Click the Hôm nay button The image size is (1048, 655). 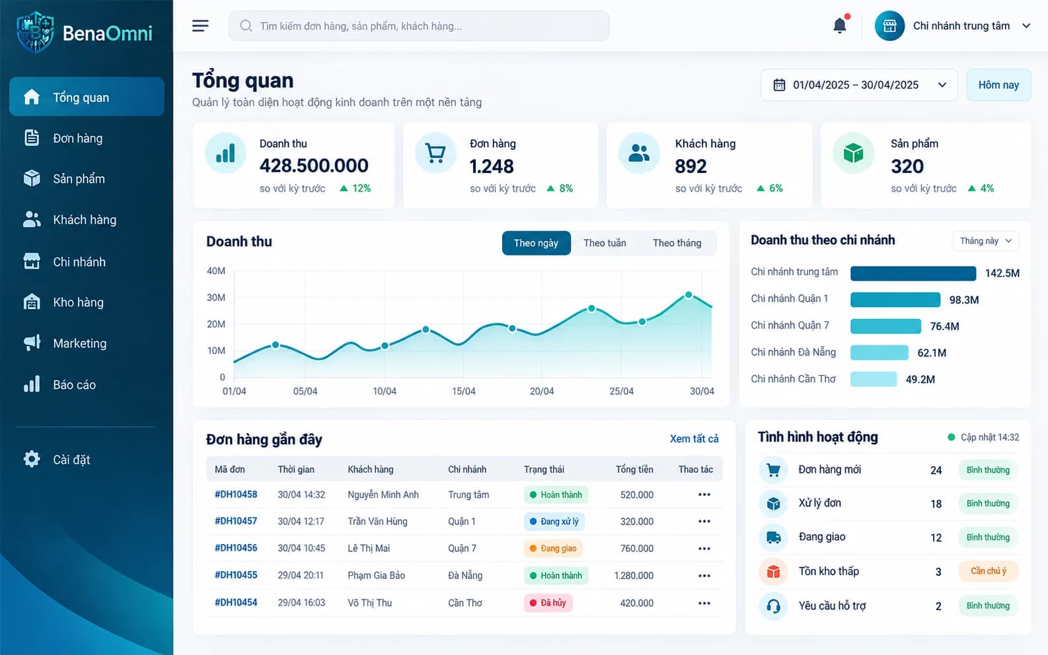pyautogui.click(x=998, y=85)
